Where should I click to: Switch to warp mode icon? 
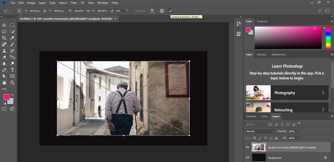click(x=152, y=11)
